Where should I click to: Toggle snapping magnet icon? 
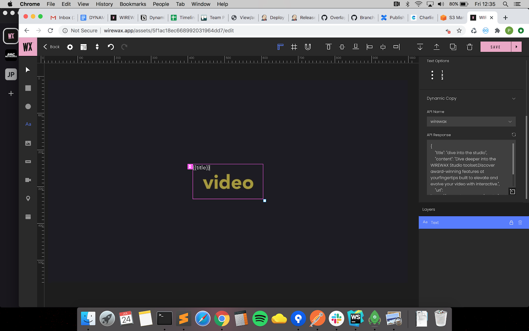point(308,47)
